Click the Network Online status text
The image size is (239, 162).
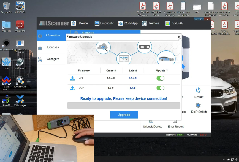[x=175, y=135]
